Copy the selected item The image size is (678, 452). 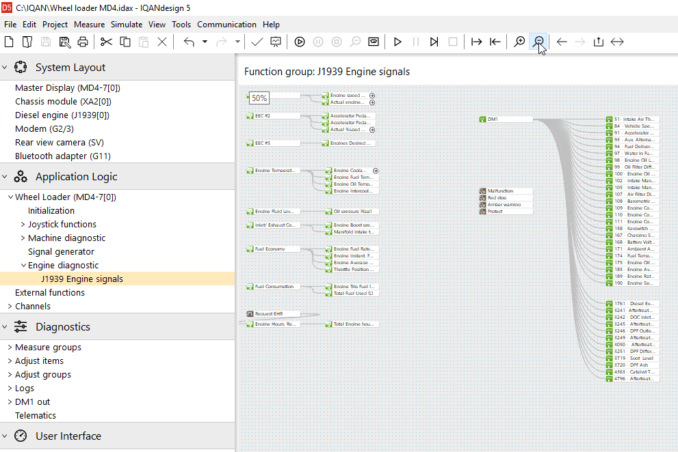(x=125, y=42)
